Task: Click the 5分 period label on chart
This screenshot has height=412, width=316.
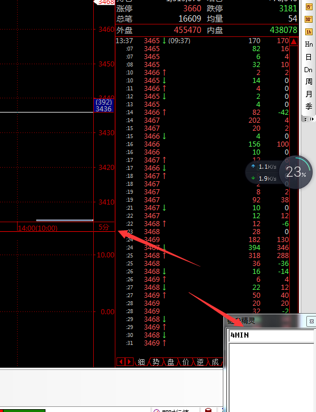Action: [x=104, y=227]
